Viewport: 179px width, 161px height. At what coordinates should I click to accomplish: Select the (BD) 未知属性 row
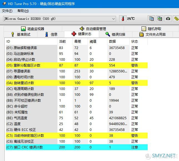pos(77,112)
